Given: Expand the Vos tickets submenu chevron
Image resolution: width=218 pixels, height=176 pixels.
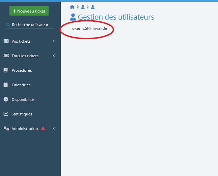Looking at the screenshot, I should (x=54, y=41).
